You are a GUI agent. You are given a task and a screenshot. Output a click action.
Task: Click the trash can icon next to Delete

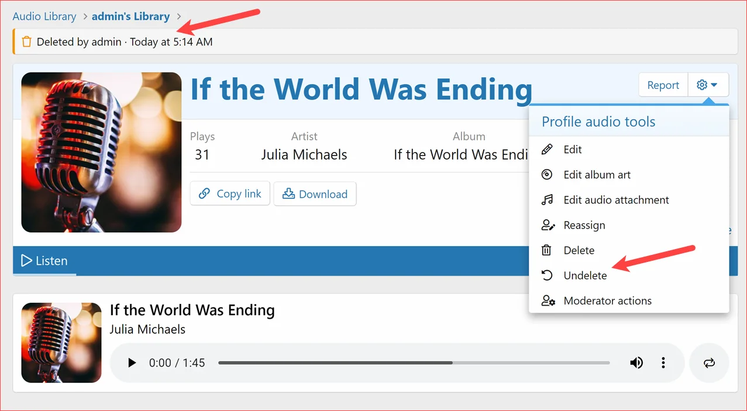[x=547, y=250]
